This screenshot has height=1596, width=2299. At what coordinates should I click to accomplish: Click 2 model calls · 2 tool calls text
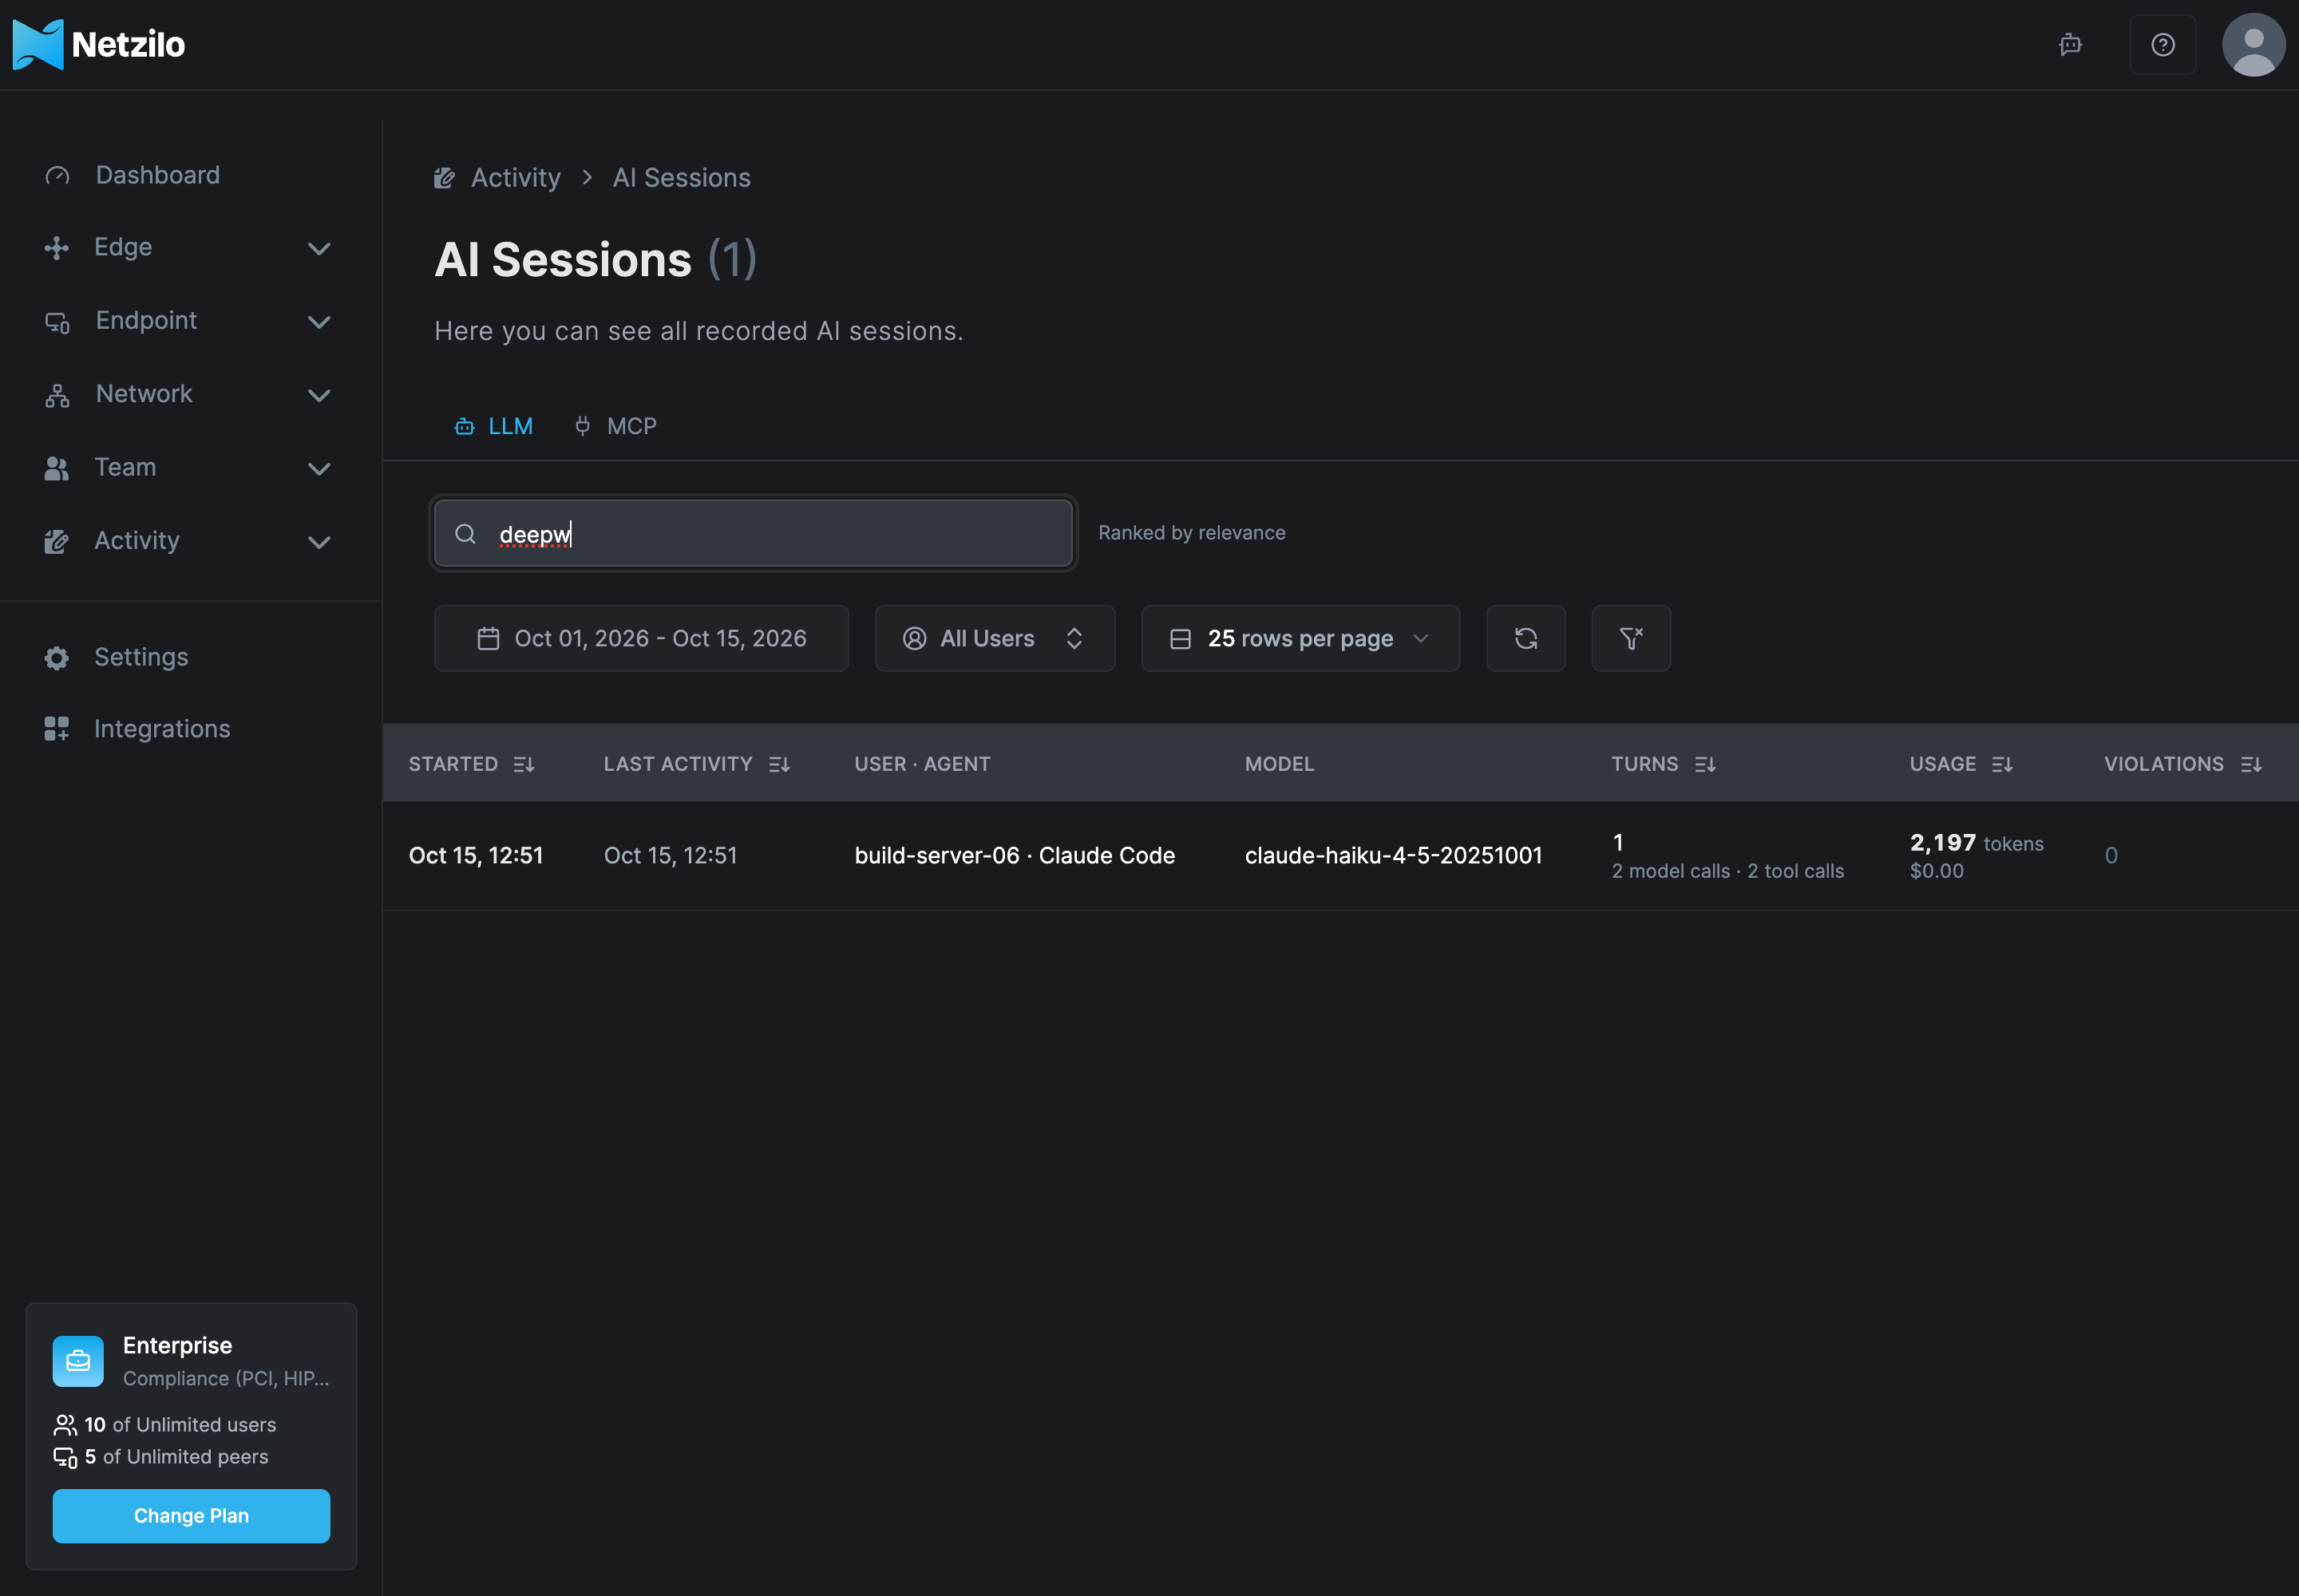1727,871
